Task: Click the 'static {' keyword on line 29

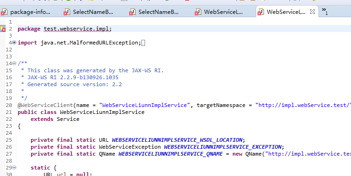Action: click(43, 168)
